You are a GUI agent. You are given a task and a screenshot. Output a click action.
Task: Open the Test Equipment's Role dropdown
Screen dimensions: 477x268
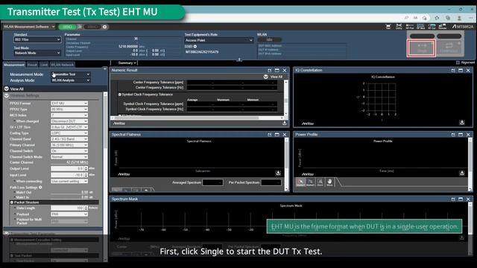pyautogui.click(x=218, y=40)
